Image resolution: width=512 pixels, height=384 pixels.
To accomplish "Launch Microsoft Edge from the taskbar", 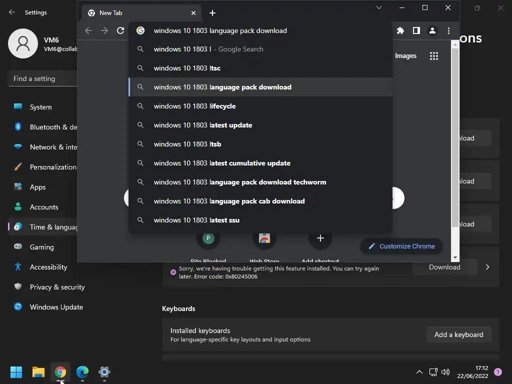I will [x=82, y=372].
